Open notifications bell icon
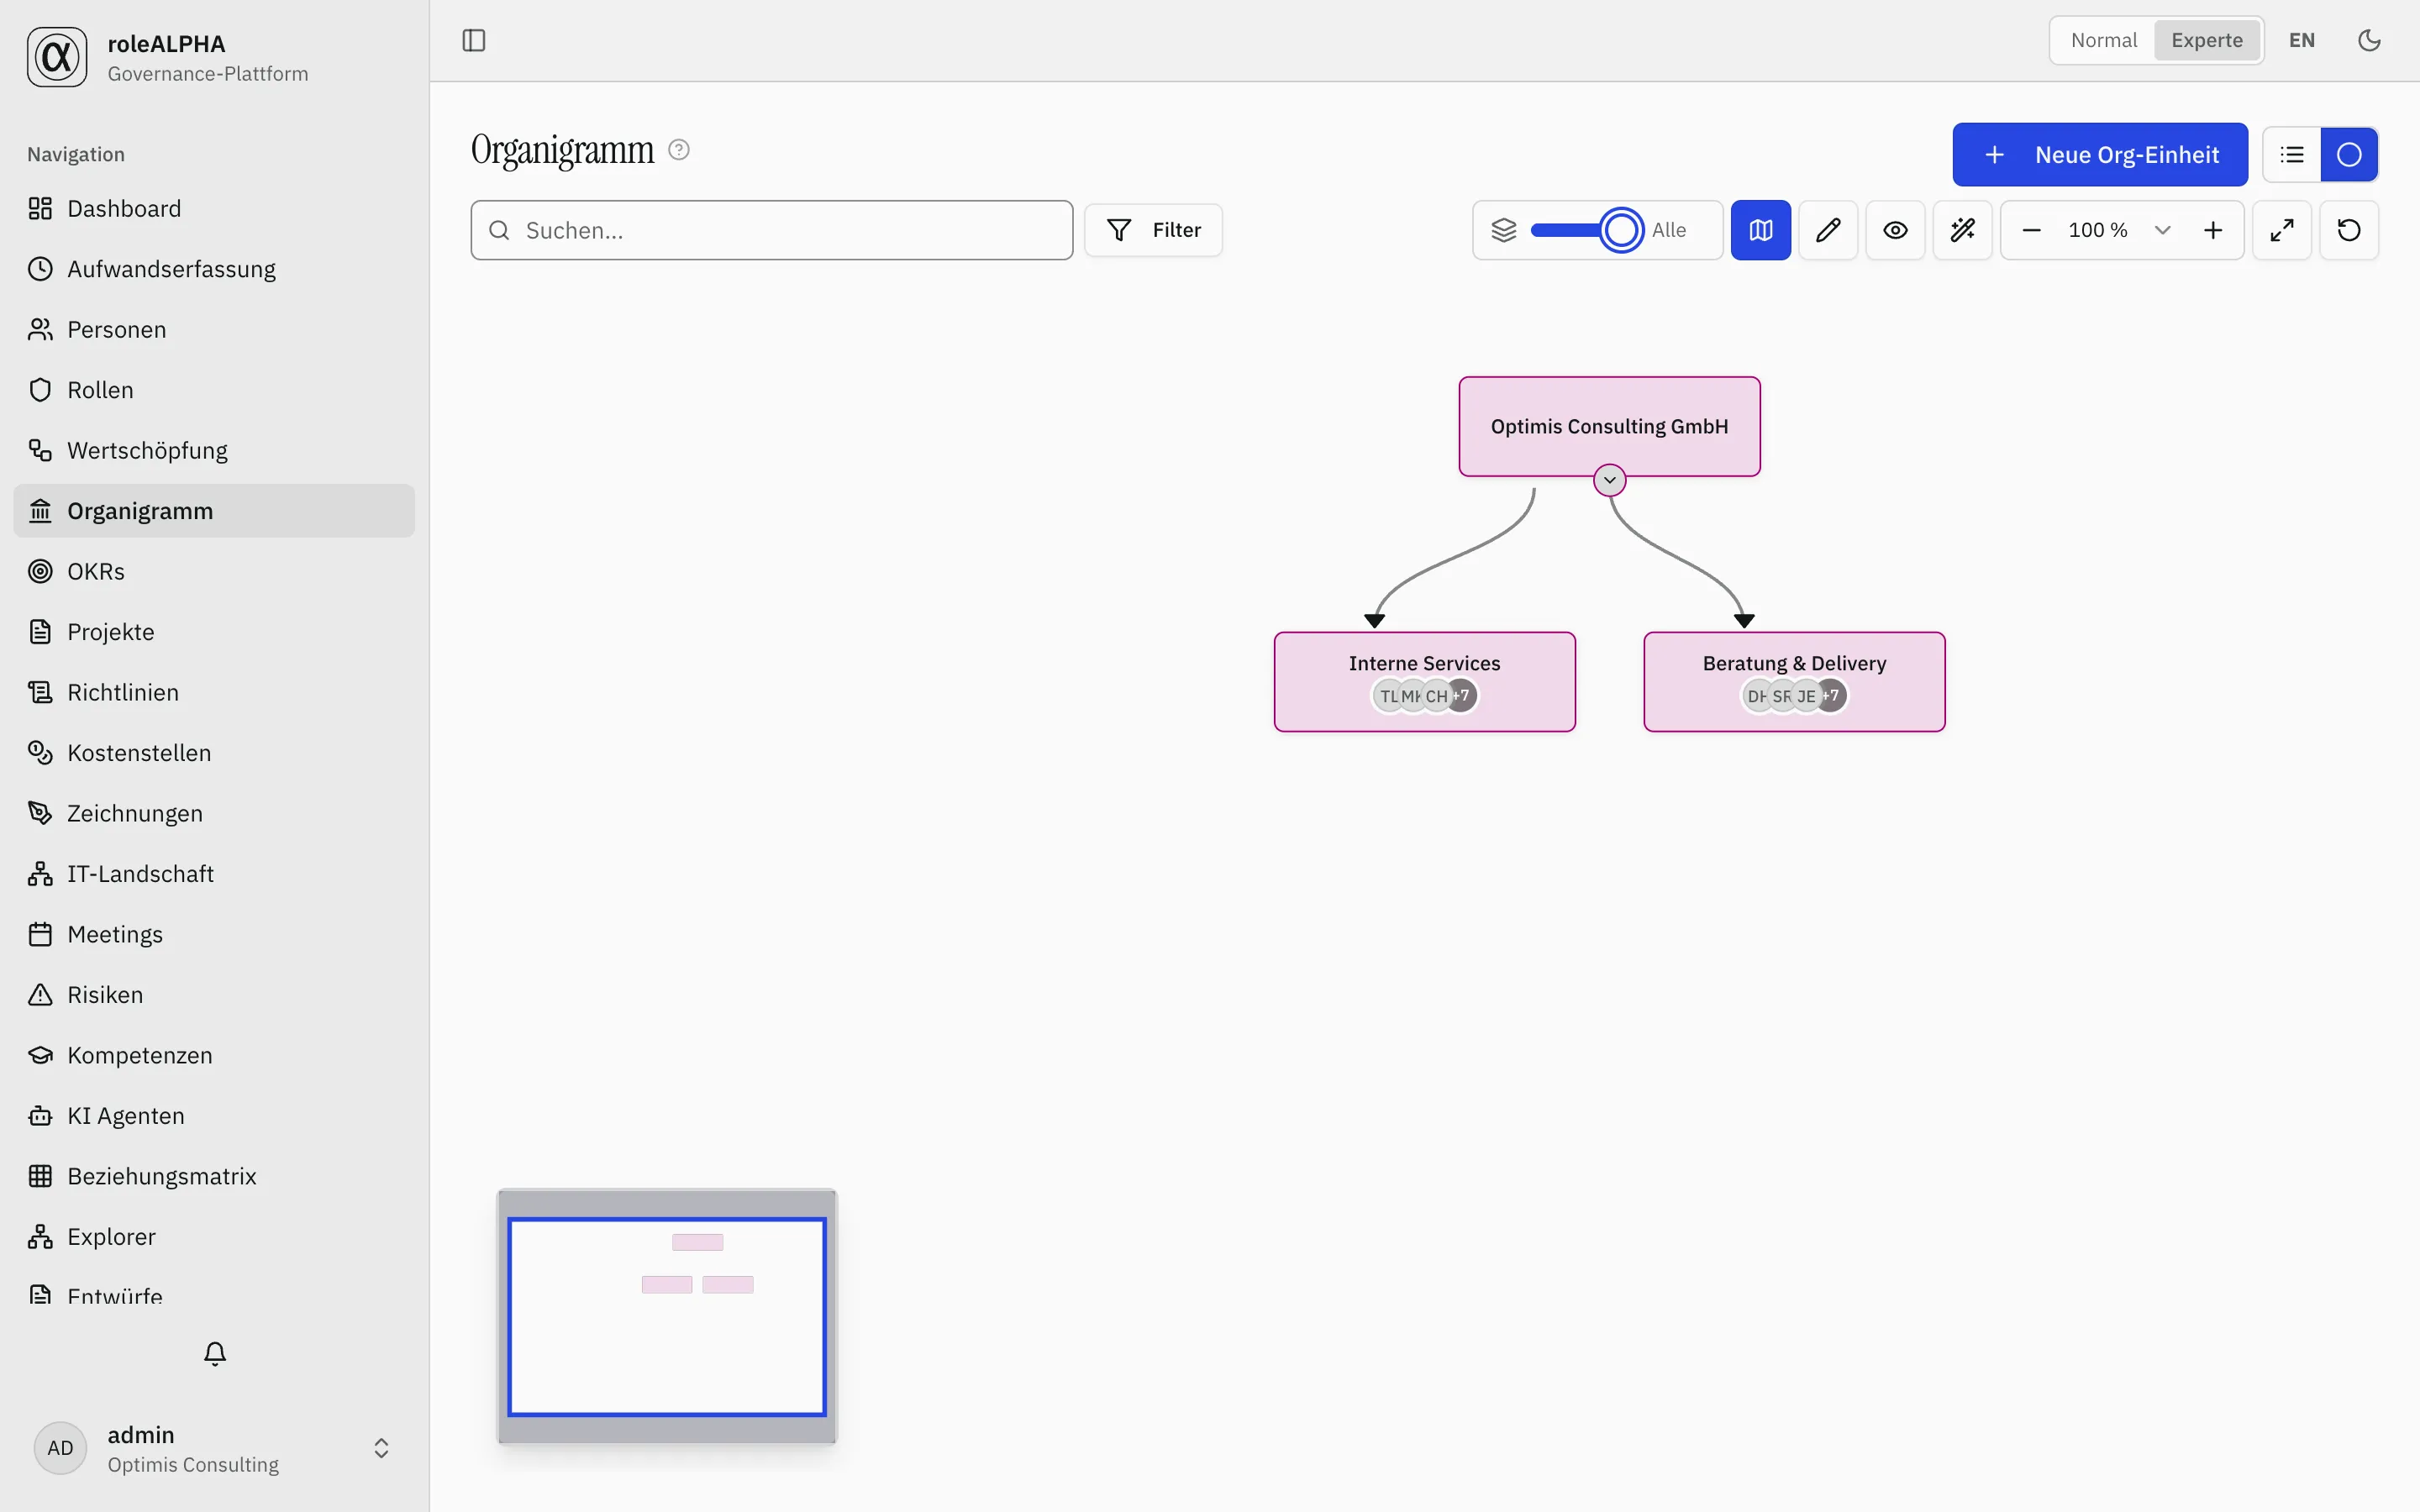Screen dimensions: 2420x1512 215,1353
